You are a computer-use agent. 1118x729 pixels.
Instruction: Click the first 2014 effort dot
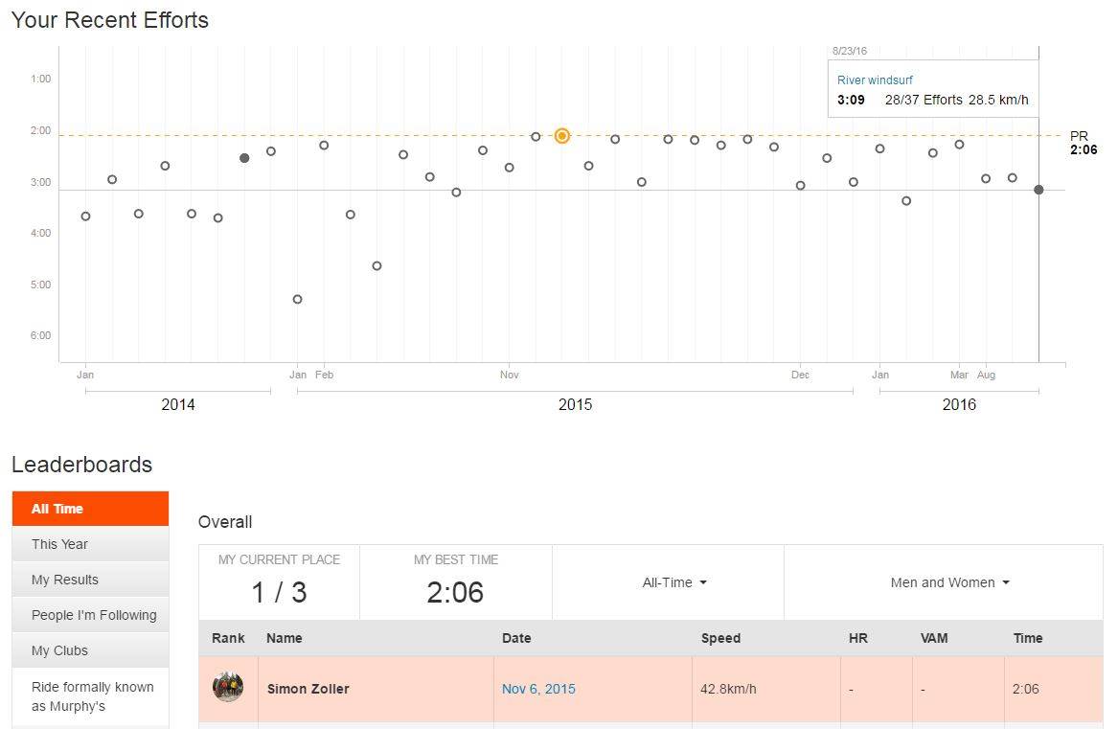(x=86, y=216)
